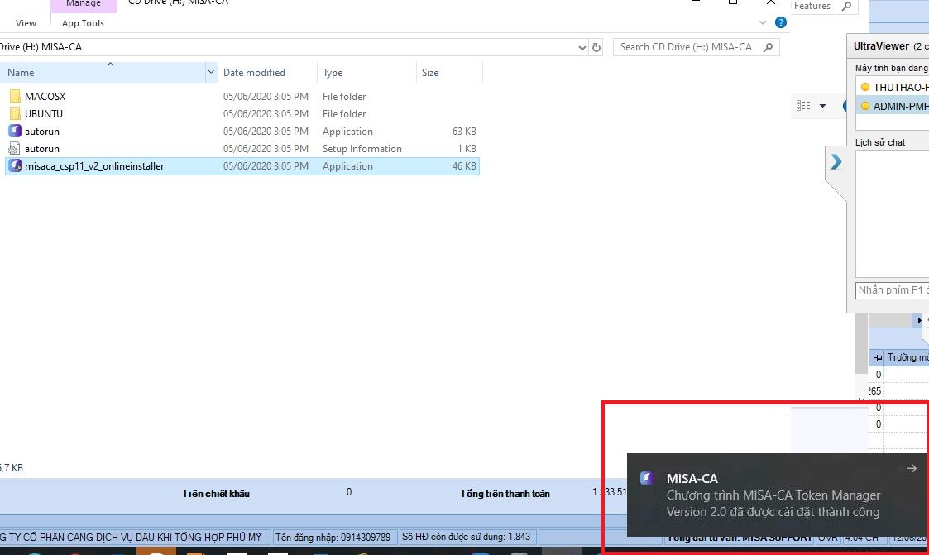Click the Trường column header in the table
Image resolution: width=929 pixels, height=555 pixels.
[907, 357]
